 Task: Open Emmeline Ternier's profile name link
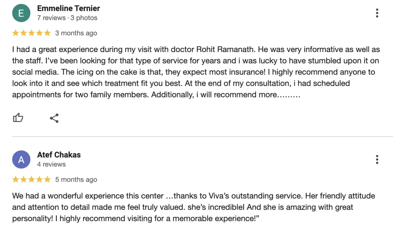68,8
